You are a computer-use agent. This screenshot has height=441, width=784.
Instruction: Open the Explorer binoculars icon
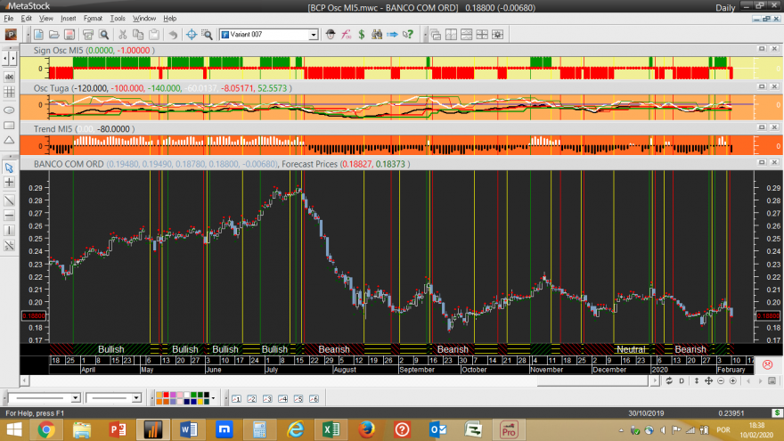point(377,35)
